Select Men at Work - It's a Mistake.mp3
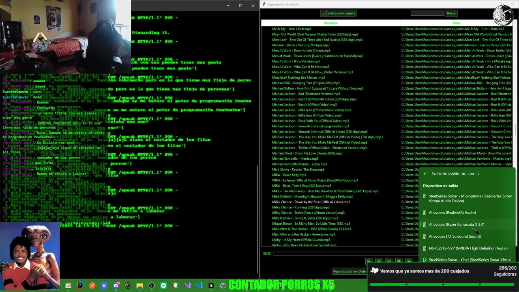Viewport: 519px width, 292px height. point(296,61)
